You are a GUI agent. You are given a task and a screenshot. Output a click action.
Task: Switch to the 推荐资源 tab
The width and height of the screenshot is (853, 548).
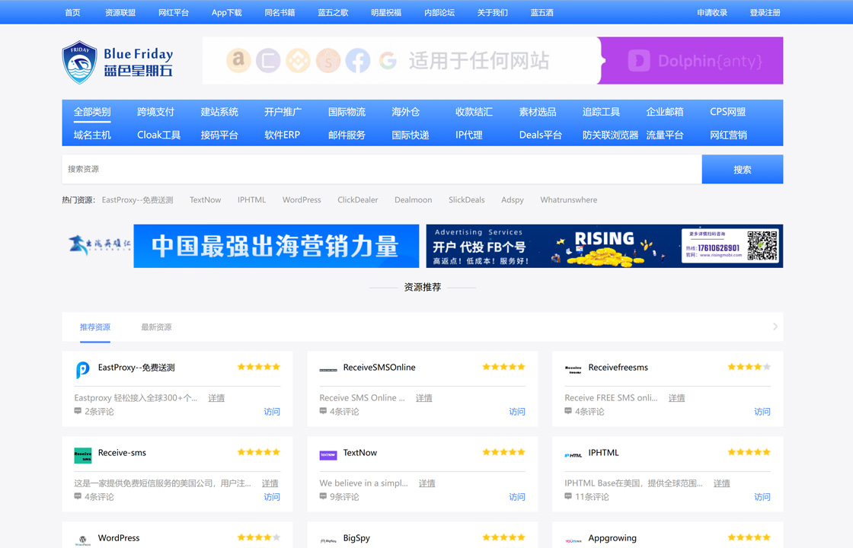[x=95, y=327]
